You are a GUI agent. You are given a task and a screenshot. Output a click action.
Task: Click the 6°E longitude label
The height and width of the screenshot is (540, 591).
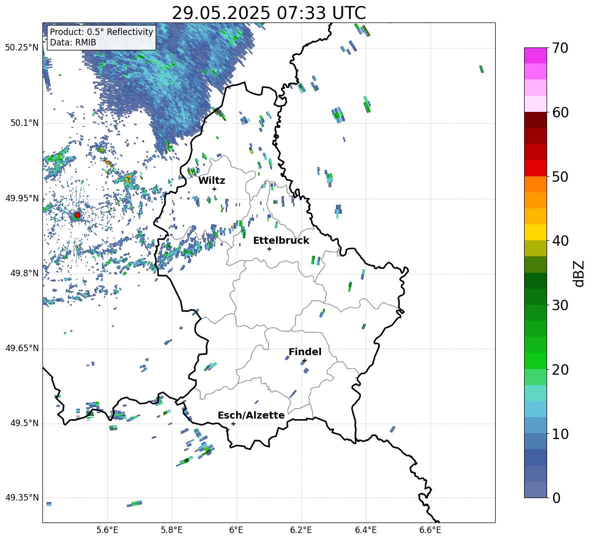click(x=236, y=530)
